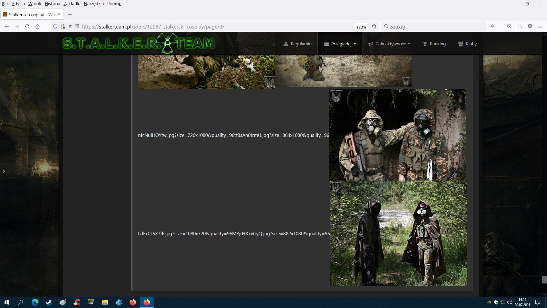Open File Explorer from taskbar
Viewport: 547px width, 308px height.
point(105,302)
